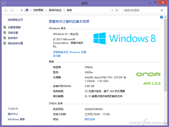The width and height of the screenshot is (169, 127).
Task: Select the Windows 8.1 (含必应) text
Action: pos(66,34)
